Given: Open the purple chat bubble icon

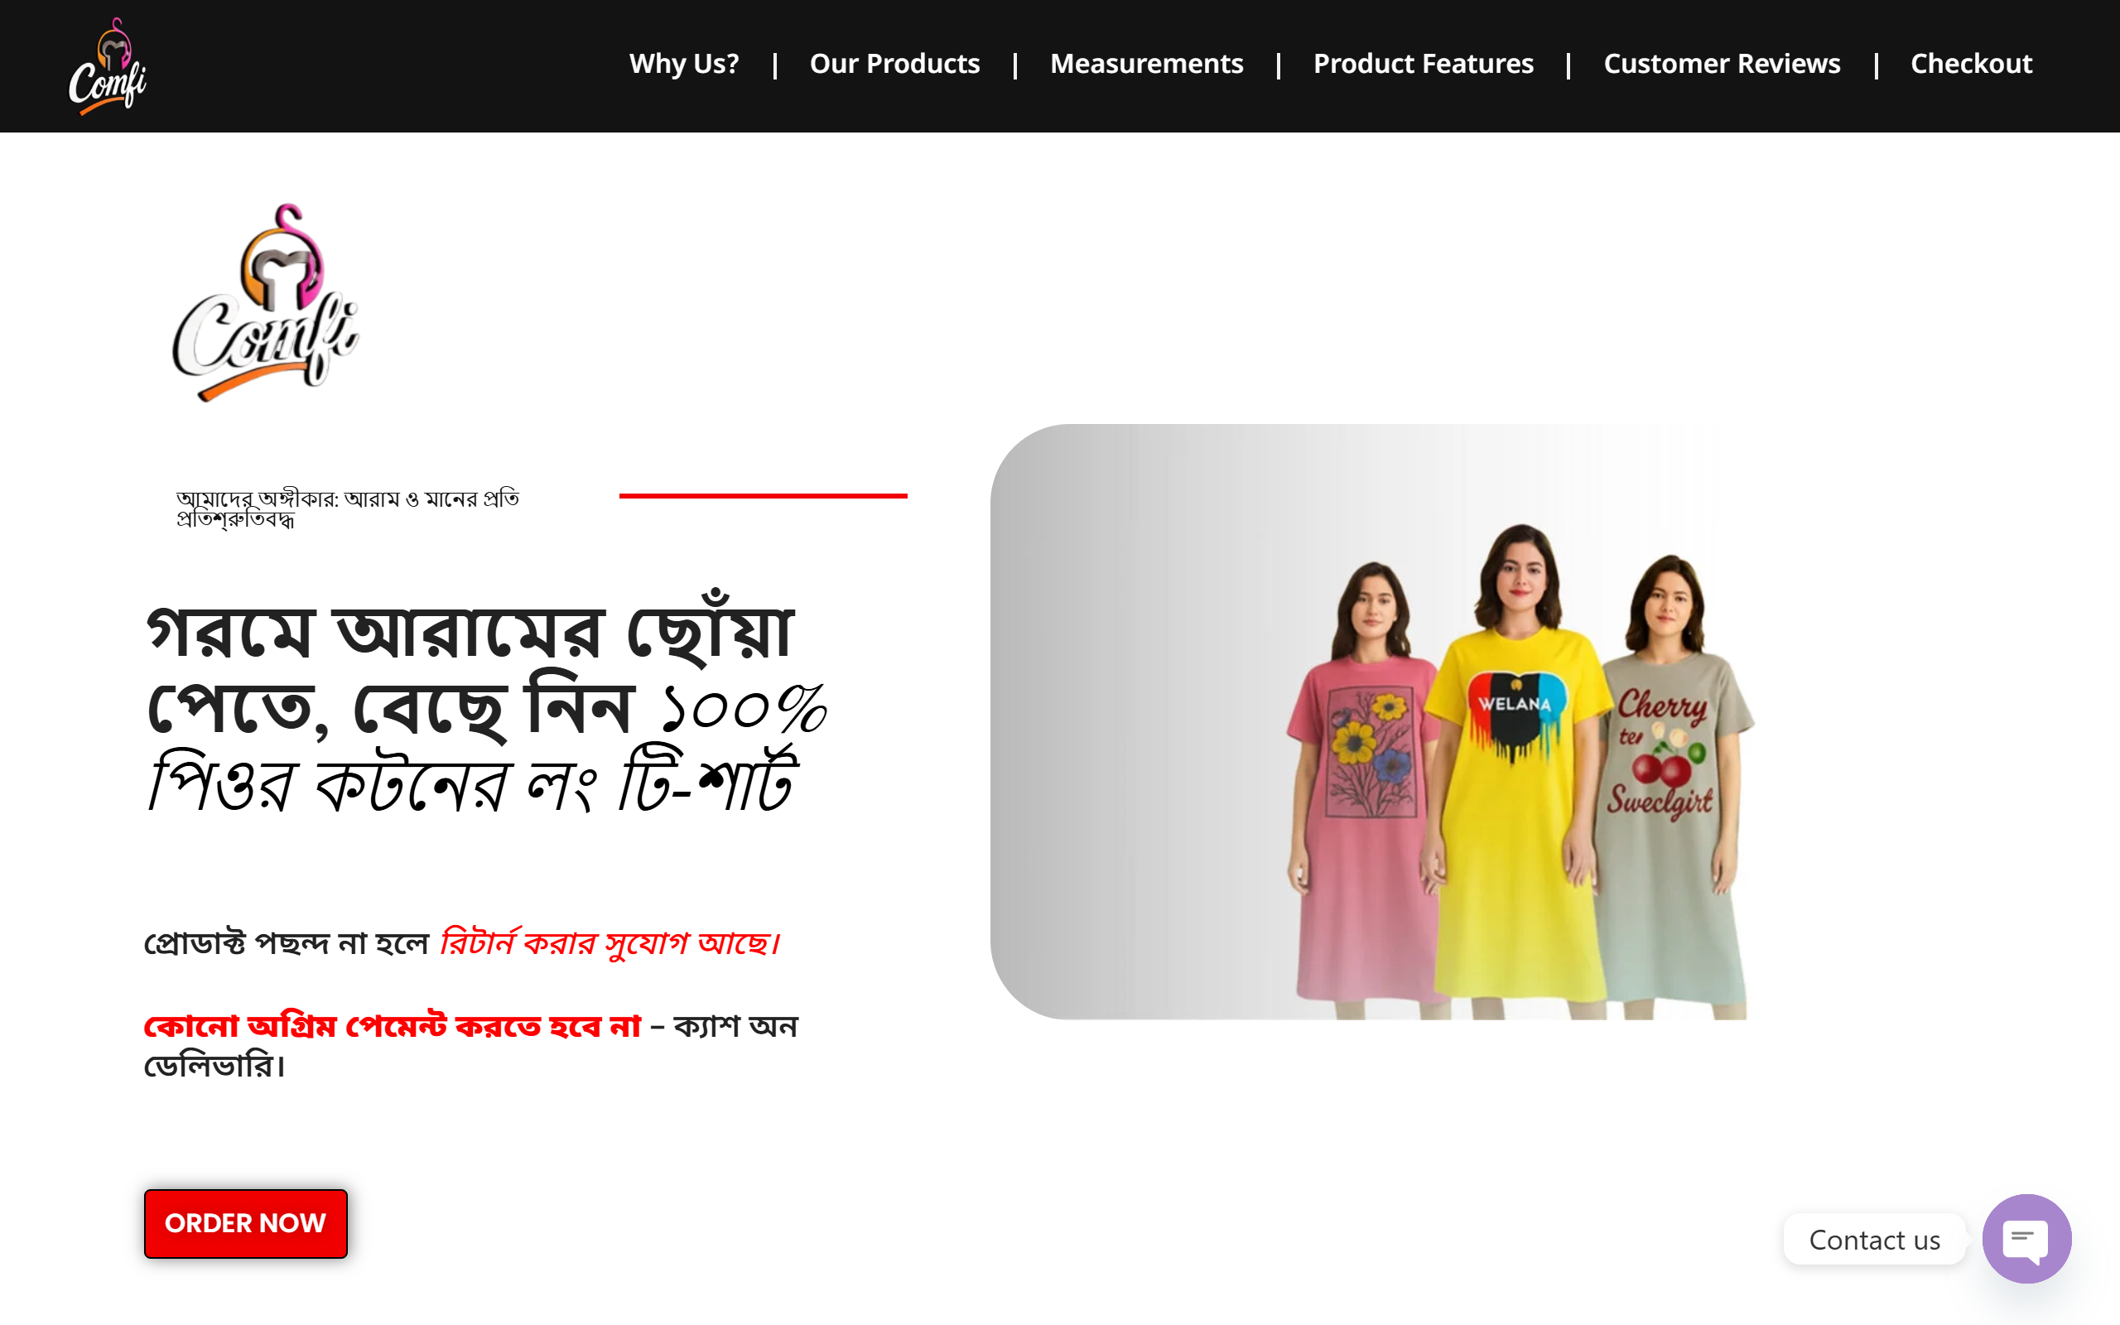Looking at the screenshot, I should coord(2026,1238).
